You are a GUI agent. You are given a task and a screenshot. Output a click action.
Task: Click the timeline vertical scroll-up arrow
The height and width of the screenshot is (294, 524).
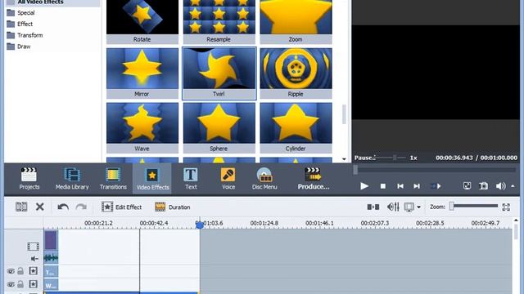pos(516,220)
